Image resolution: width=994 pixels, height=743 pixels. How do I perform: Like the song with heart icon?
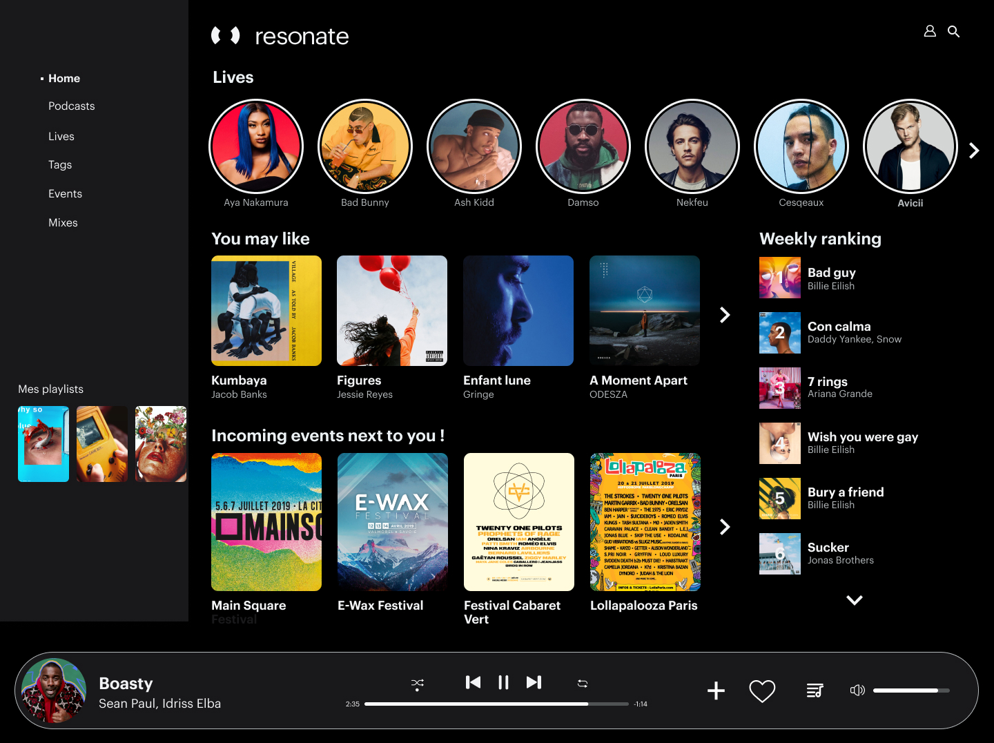tap(762, 691)
